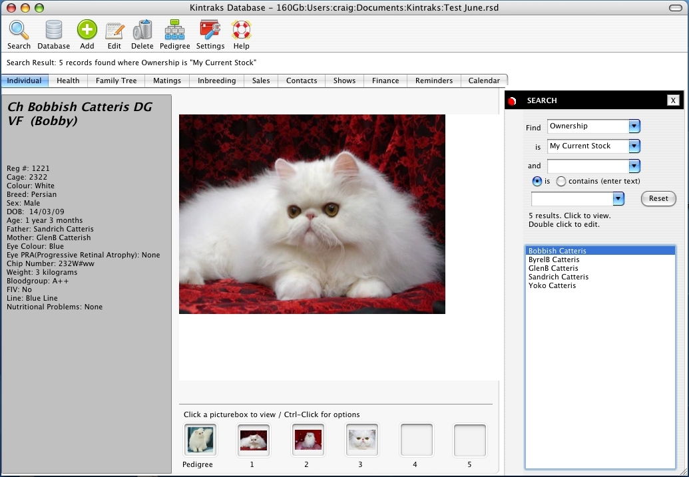Screen dimensions: 689x477
Task: Open the dropdown beside the Reset button
Action: point(618,198)
